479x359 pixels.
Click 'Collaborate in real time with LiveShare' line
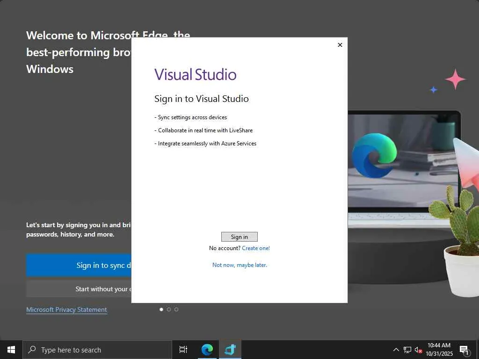click(x=203, y=130)
